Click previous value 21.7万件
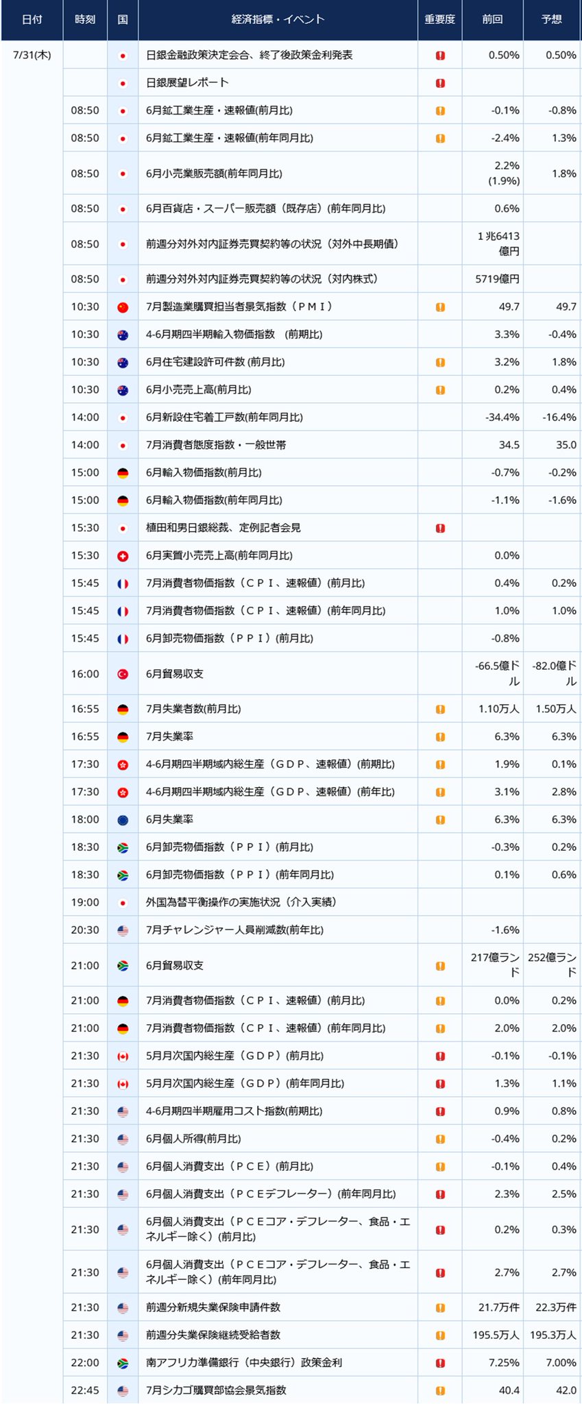 [x=499, y=1308]
